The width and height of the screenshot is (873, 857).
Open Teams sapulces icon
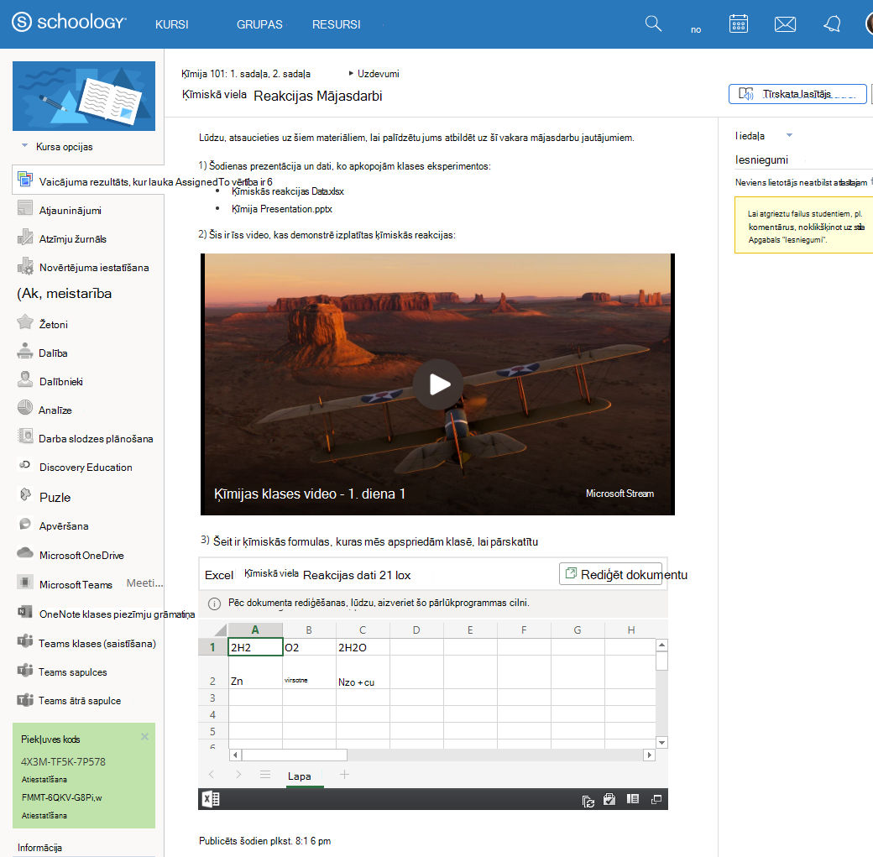coord(25,670)
